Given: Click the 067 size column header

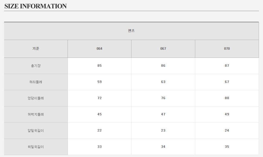Looking at the screenshot, I should [x=163, y=49].
